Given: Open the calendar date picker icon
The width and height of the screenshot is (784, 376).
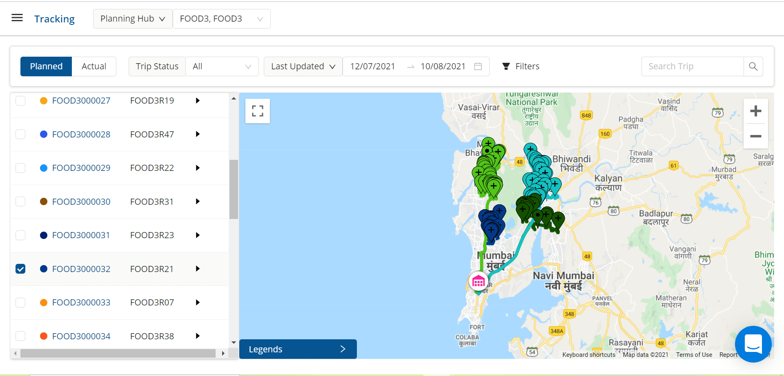Looking at the screenshot, I should coord(478,66).
